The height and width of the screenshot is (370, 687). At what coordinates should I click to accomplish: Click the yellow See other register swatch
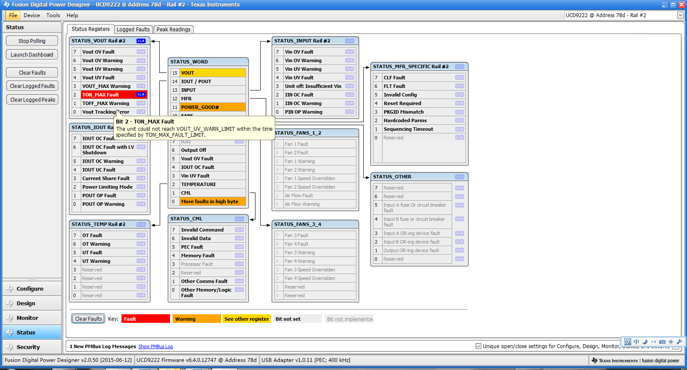247,319
